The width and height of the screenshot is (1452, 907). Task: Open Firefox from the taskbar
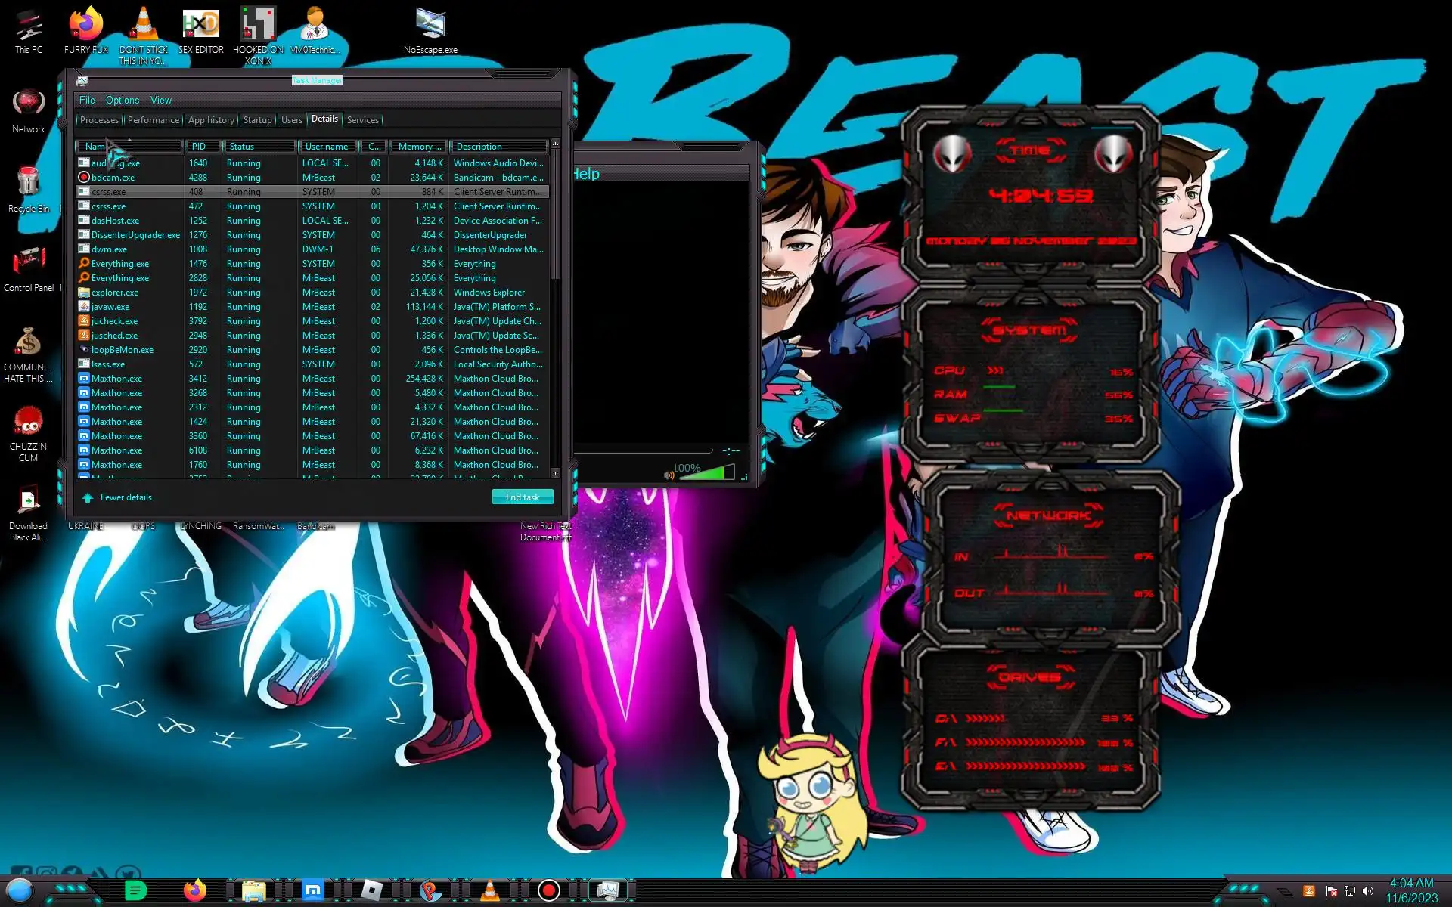pyautogui.click(x=195, y=890)
